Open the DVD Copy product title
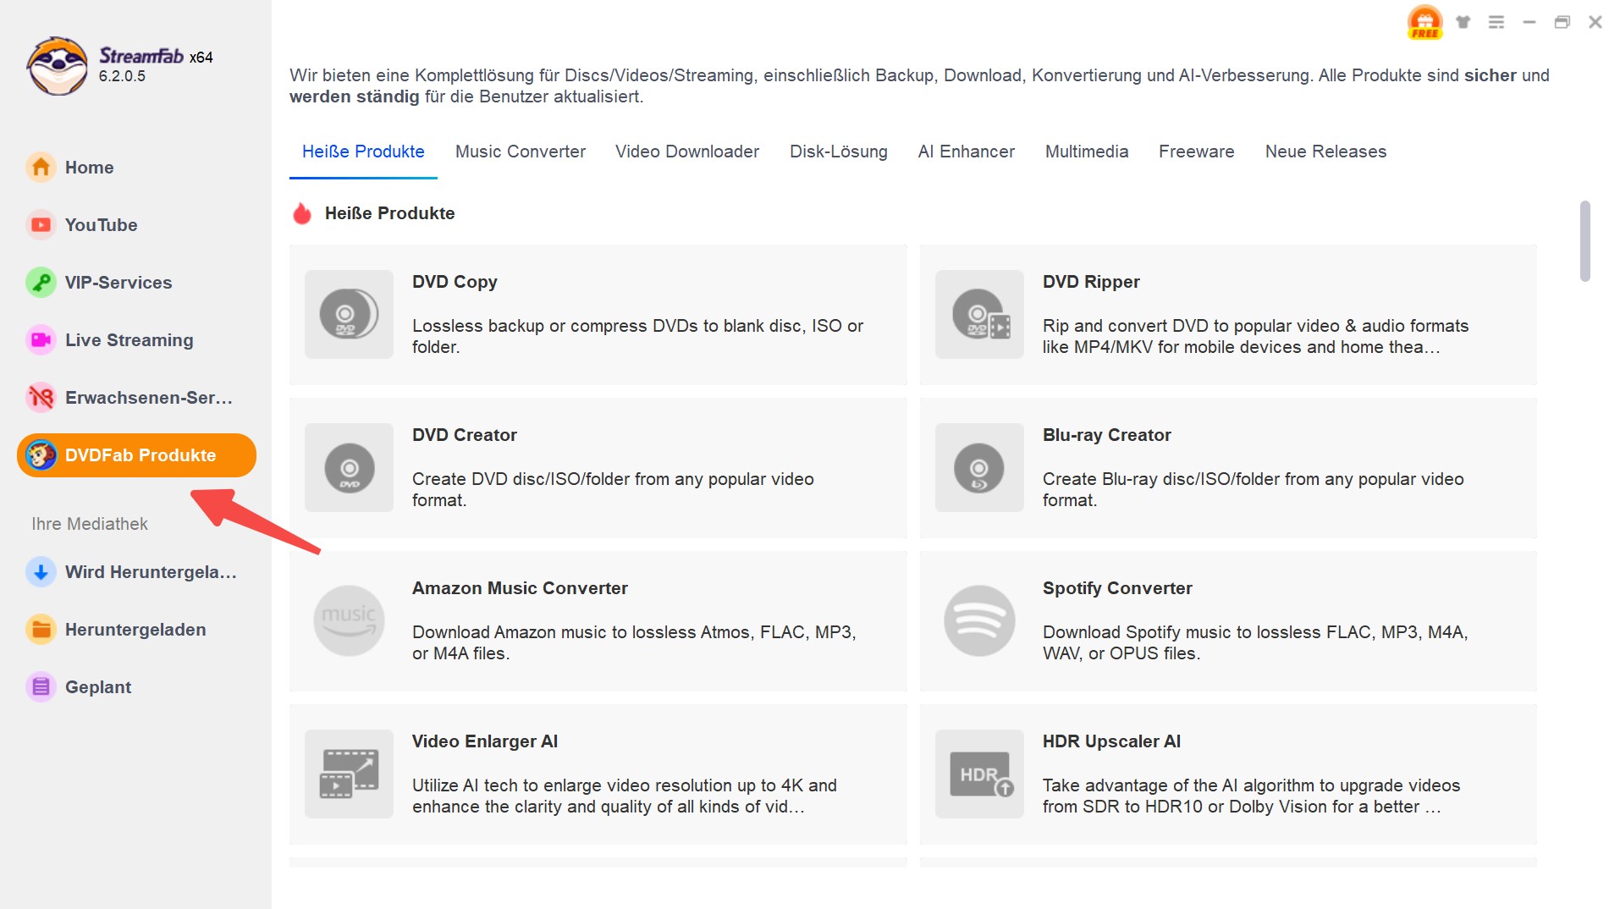This screenshot has width=1620, height=909. (x=455, y=282)
